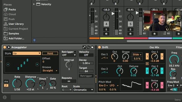
Task: Click the Repeats infinity field
Action: coord(69,81)
